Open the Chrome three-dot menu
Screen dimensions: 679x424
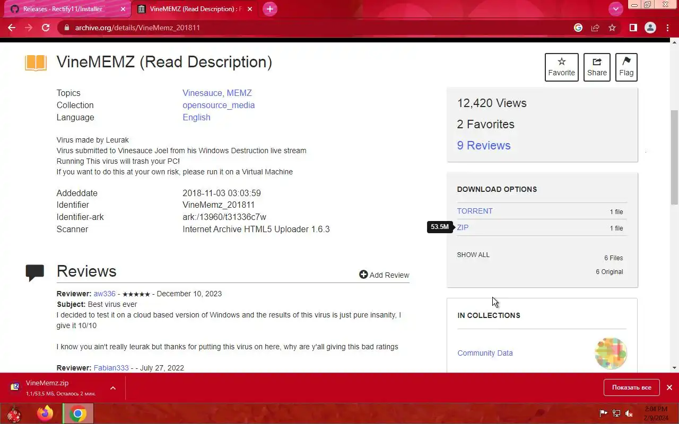pyautogui.click(x=667, y=28)
